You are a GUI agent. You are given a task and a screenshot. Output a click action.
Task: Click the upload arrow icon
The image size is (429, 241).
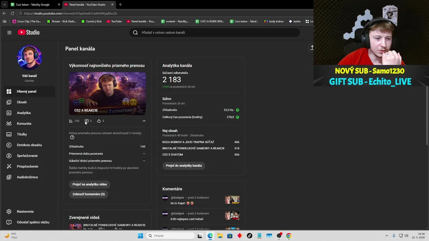tap(312, 48)
